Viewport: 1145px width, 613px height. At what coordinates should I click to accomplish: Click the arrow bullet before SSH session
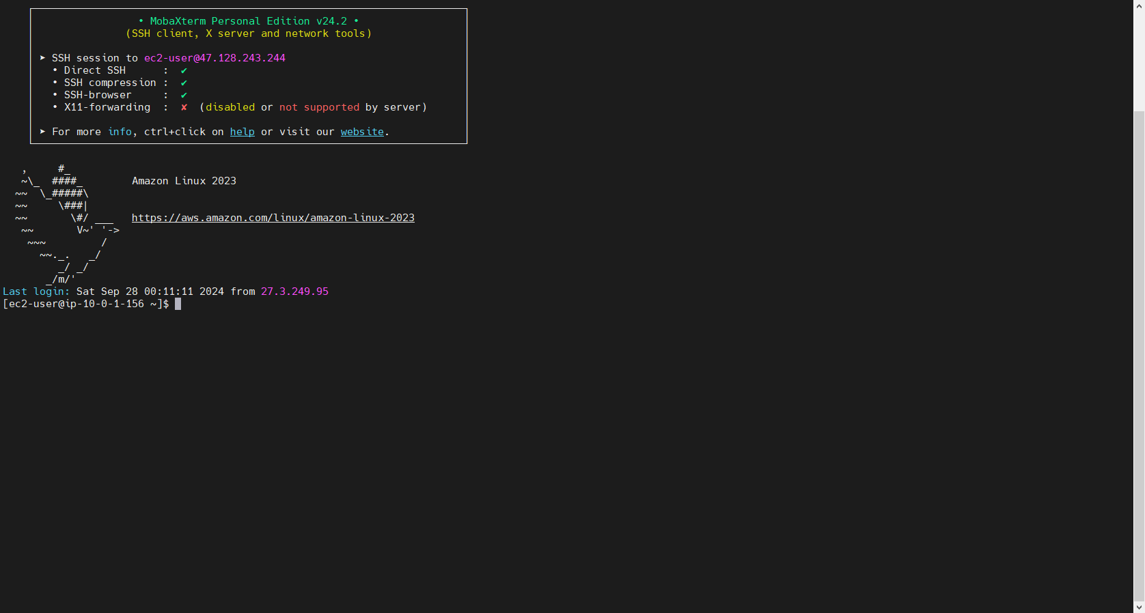42,58
